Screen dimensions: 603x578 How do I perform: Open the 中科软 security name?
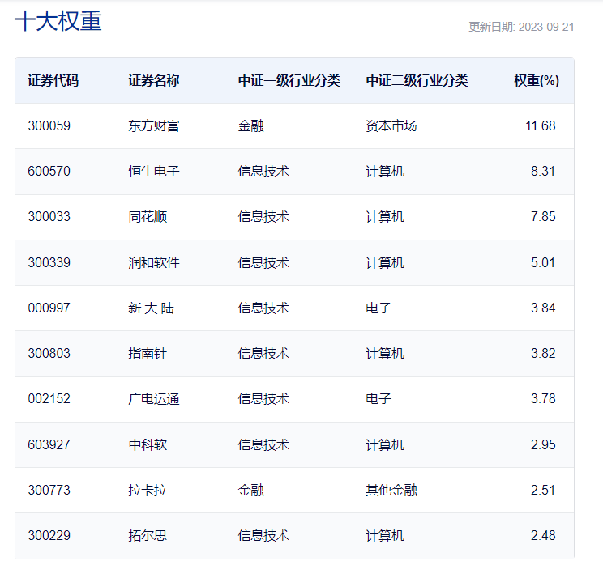point(148,445)
